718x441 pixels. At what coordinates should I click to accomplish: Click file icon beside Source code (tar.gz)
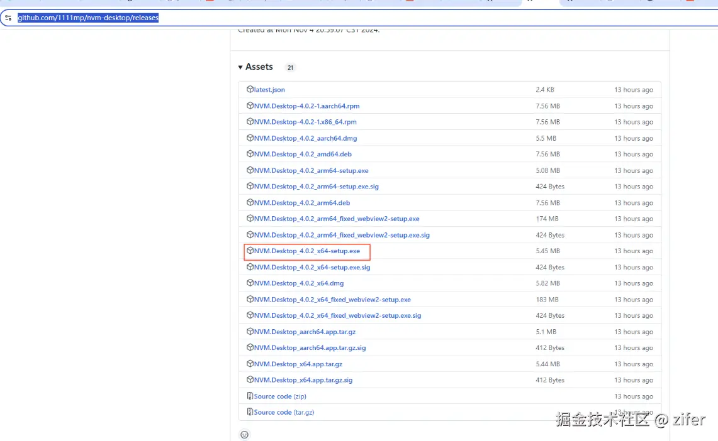[x=250, y=411]
